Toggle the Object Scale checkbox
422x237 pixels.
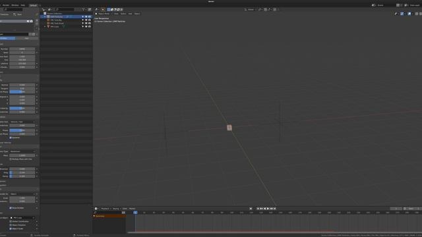pos(11,228)
